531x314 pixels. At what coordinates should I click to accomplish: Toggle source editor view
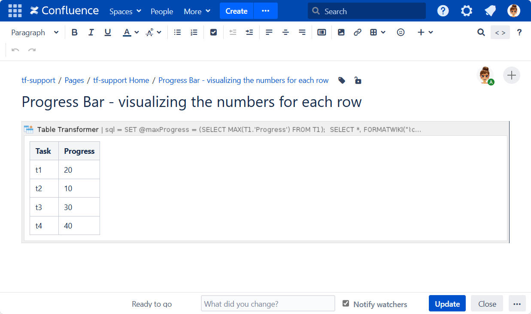tap(500, 32)
